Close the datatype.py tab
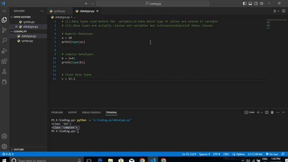The height and width of the screenshot is (162, 288). 97,11
